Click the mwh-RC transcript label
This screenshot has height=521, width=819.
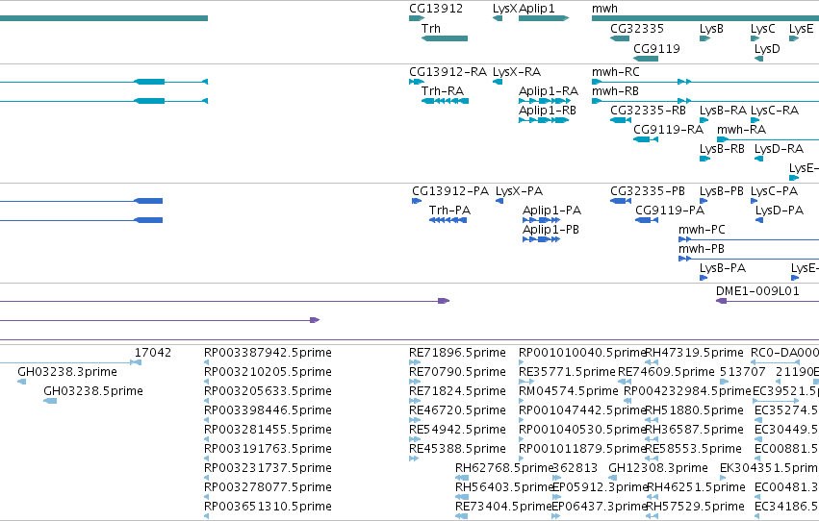tap(615, 72)
